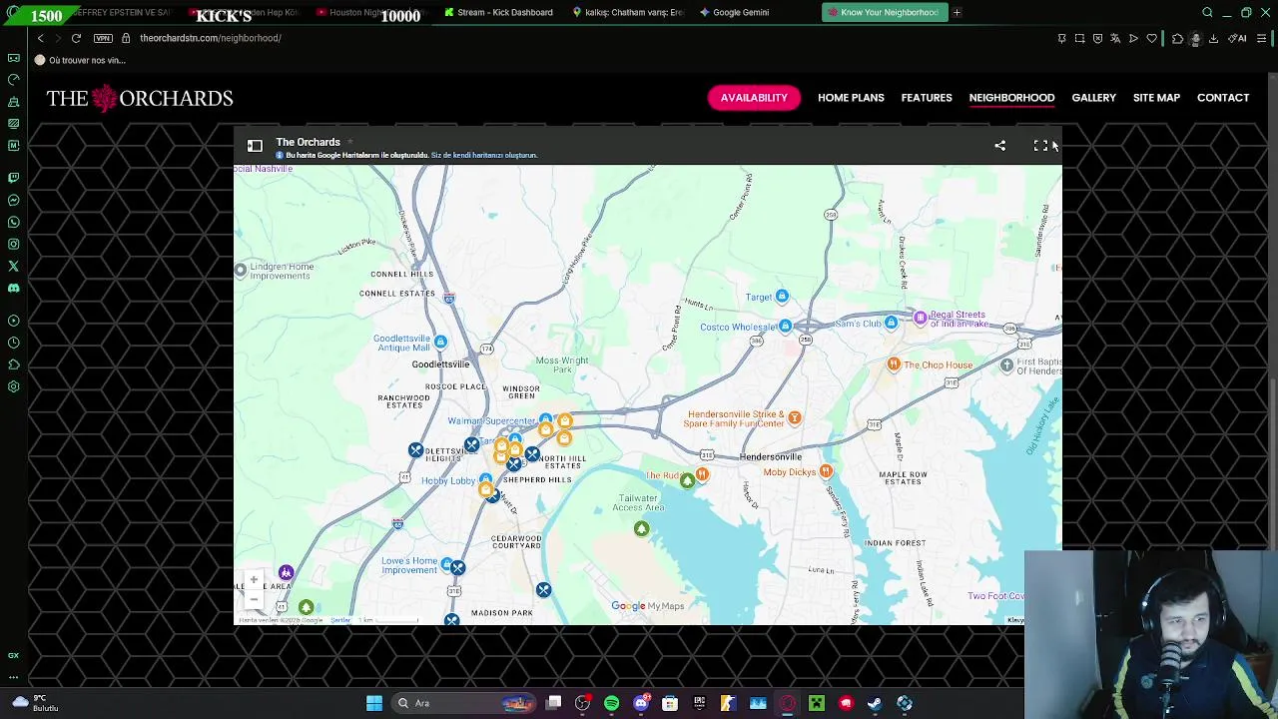This screenshot has width=1278, height=719.
Task: Click The Orchards logo
Action: pos(140,98)
